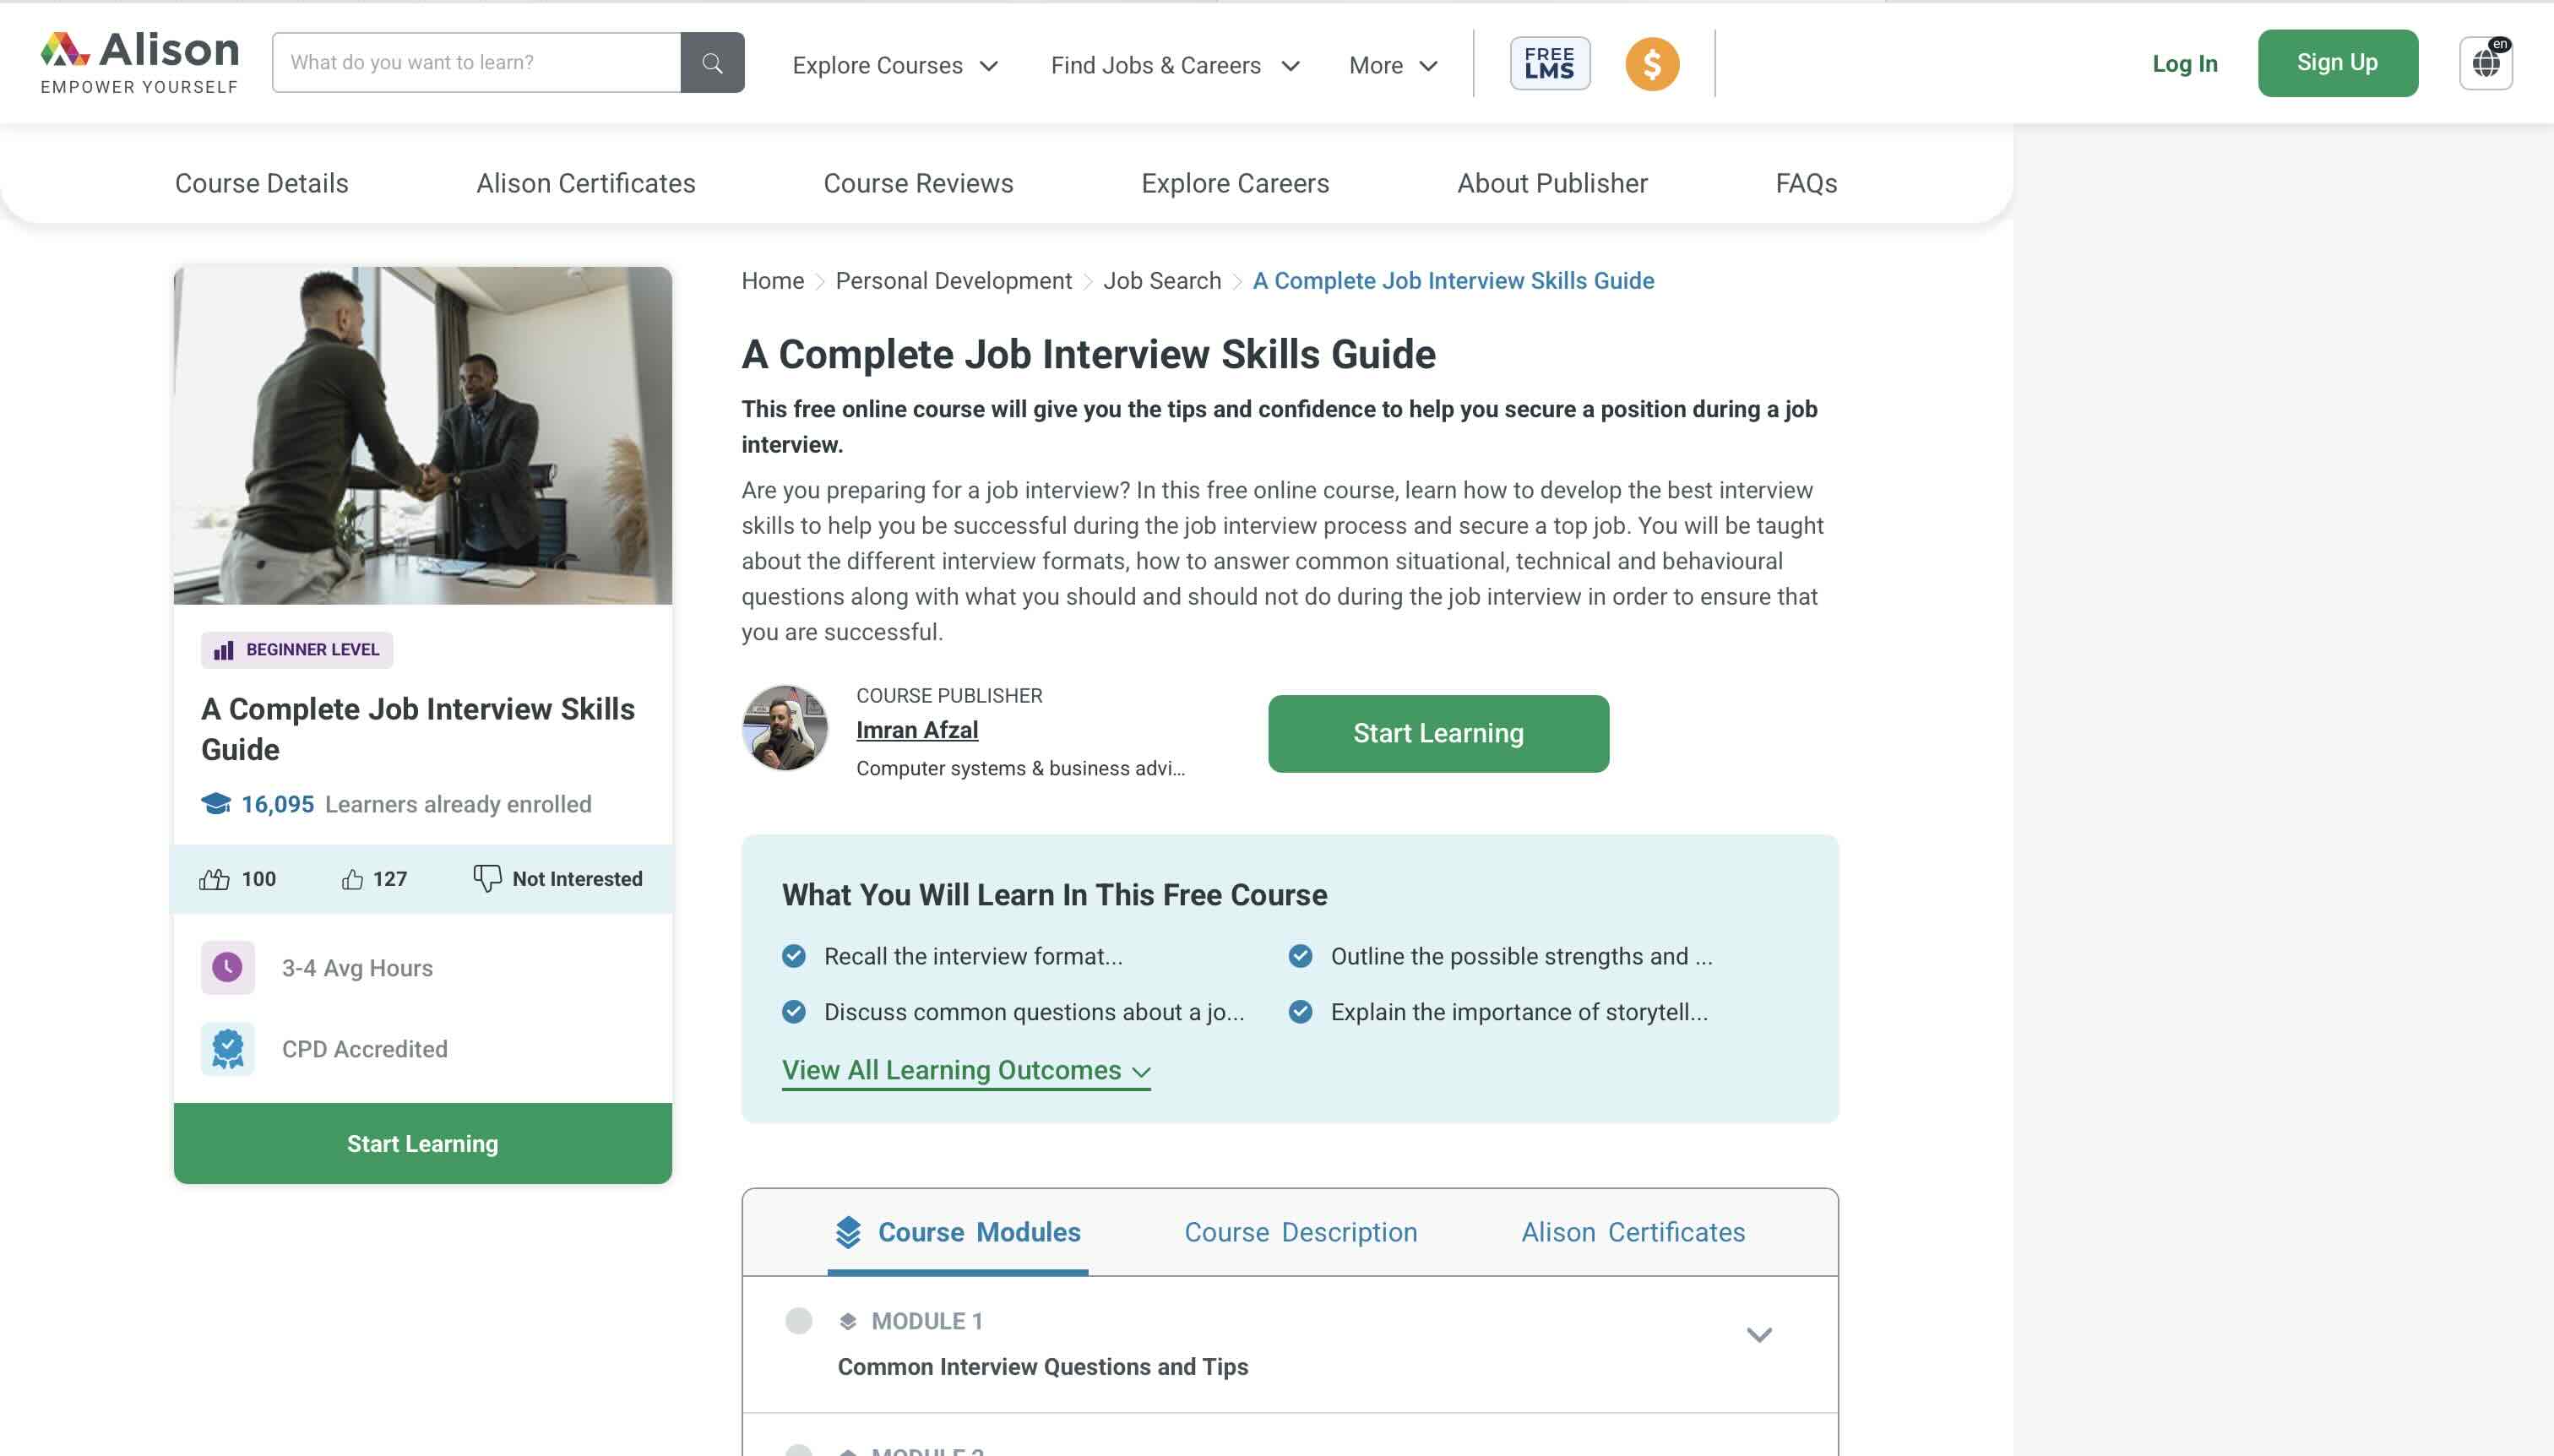Expand Module 1 with the chevron
Screen dimensions: 2554x1456
coord(1758,1335)
